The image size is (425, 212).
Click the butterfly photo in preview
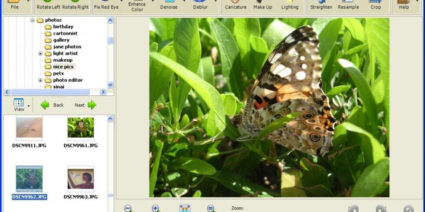click(x=269, y=107)
